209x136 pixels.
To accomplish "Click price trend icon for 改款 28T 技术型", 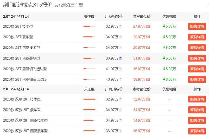I will 148,99.
